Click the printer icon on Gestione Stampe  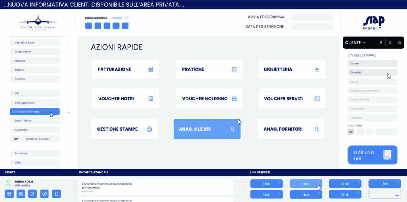[x=149, y=129]
